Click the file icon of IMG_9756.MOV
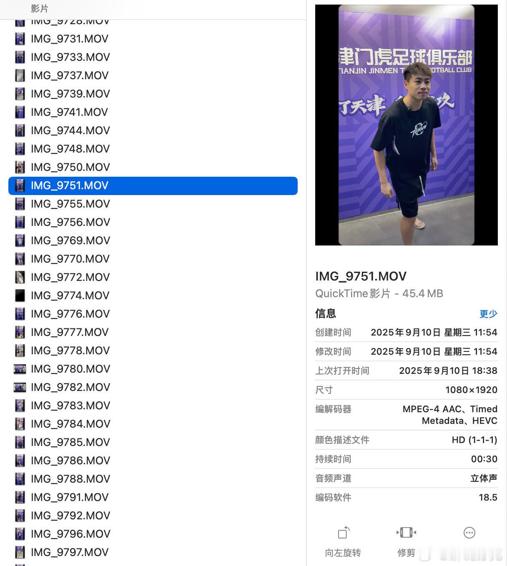The image size is (507, 566). (x=20, y=222)
